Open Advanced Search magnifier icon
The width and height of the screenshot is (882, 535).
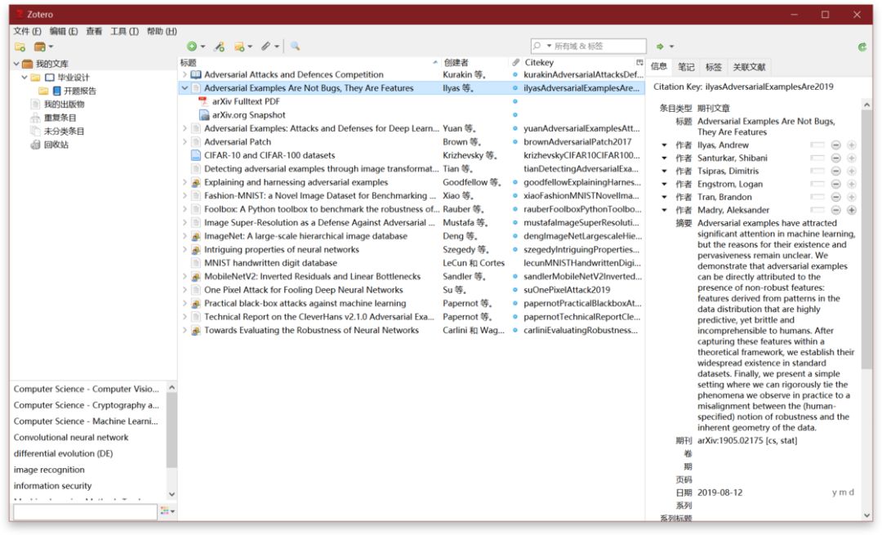pos(295,47)
